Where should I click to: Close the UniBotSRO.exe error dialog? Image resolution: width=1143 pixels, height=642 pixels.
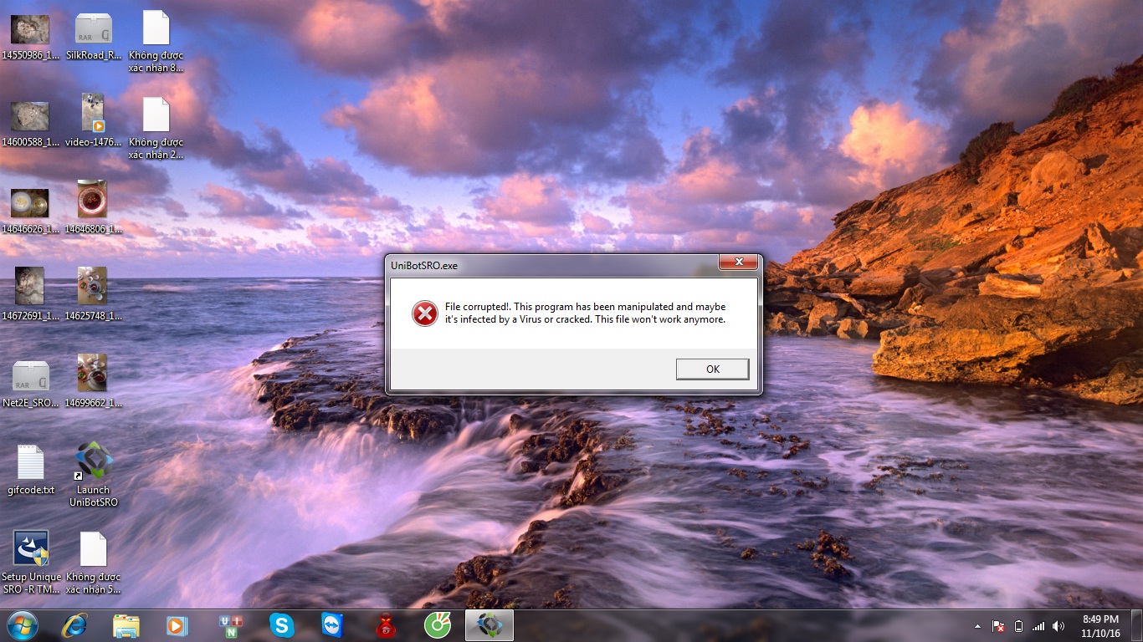739,262
